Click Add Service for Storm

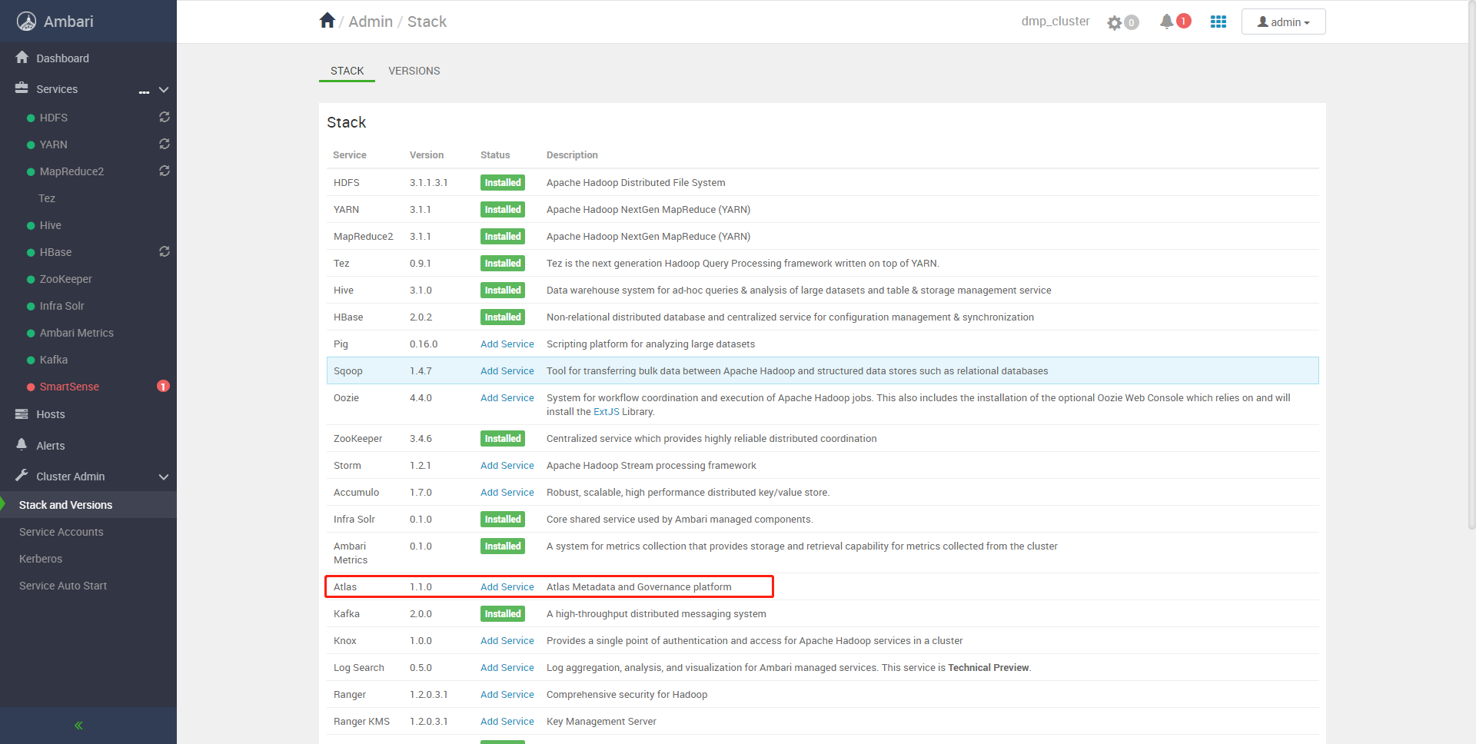tap(507, 465)
